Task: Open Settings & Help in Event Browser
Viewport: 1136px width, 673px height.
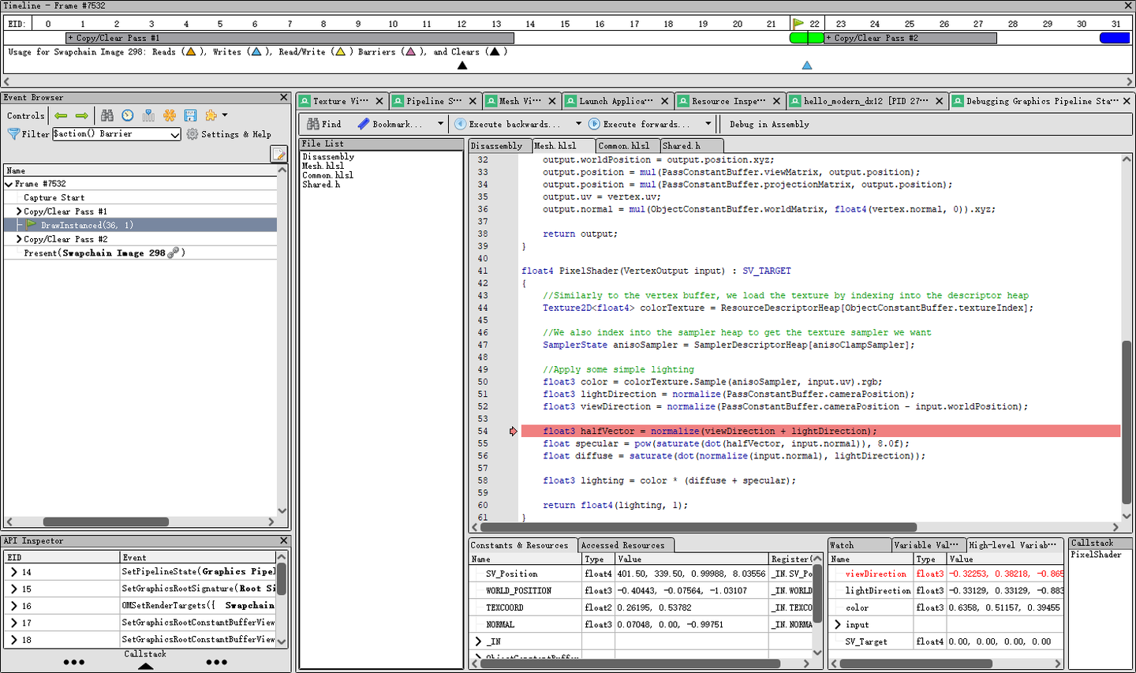Action: (228, 134)
